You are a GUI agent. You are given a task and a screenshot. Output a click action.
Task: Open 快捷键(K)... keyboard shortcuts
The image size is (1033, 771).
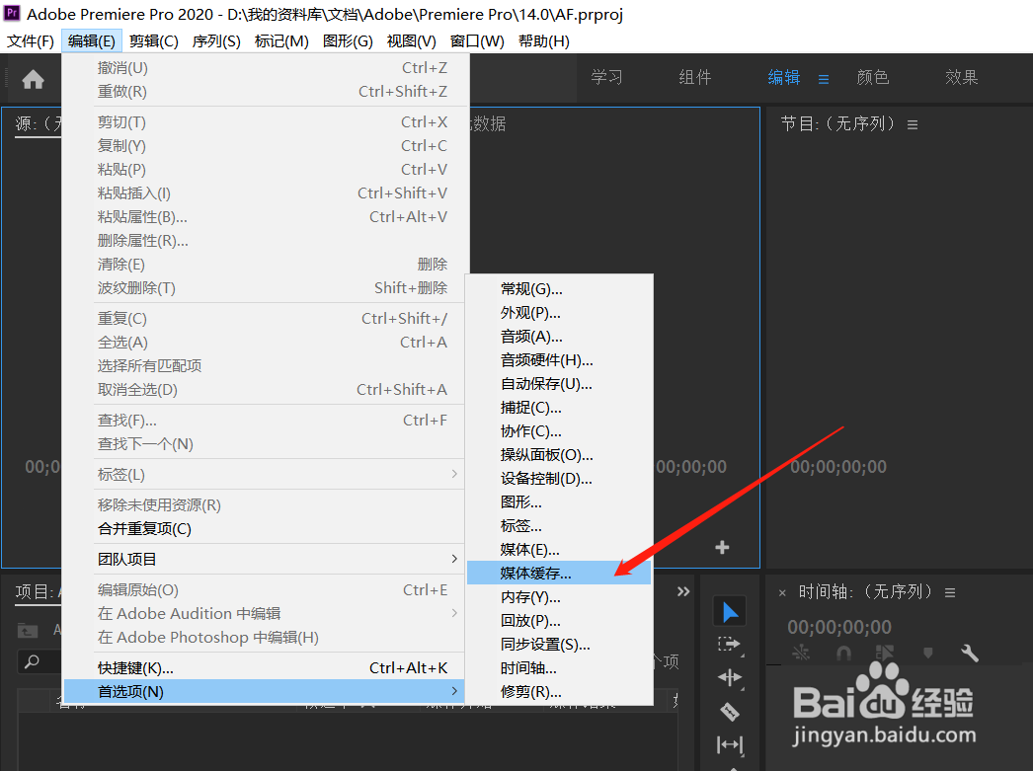(x=264, y=667)
